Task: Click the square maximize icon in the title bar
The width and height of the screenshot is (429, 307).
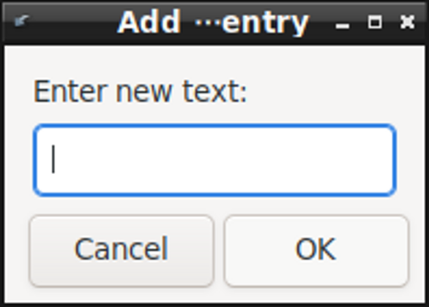Action: click(375, 22)
